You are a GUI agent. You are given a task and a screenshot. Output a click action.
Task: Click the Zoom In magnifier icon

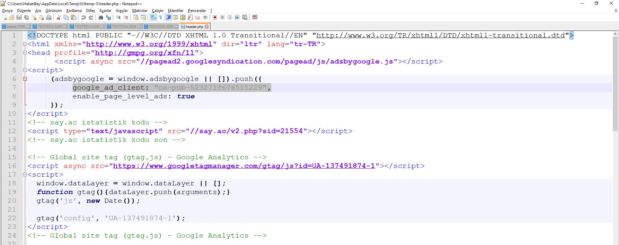point(118,17)
